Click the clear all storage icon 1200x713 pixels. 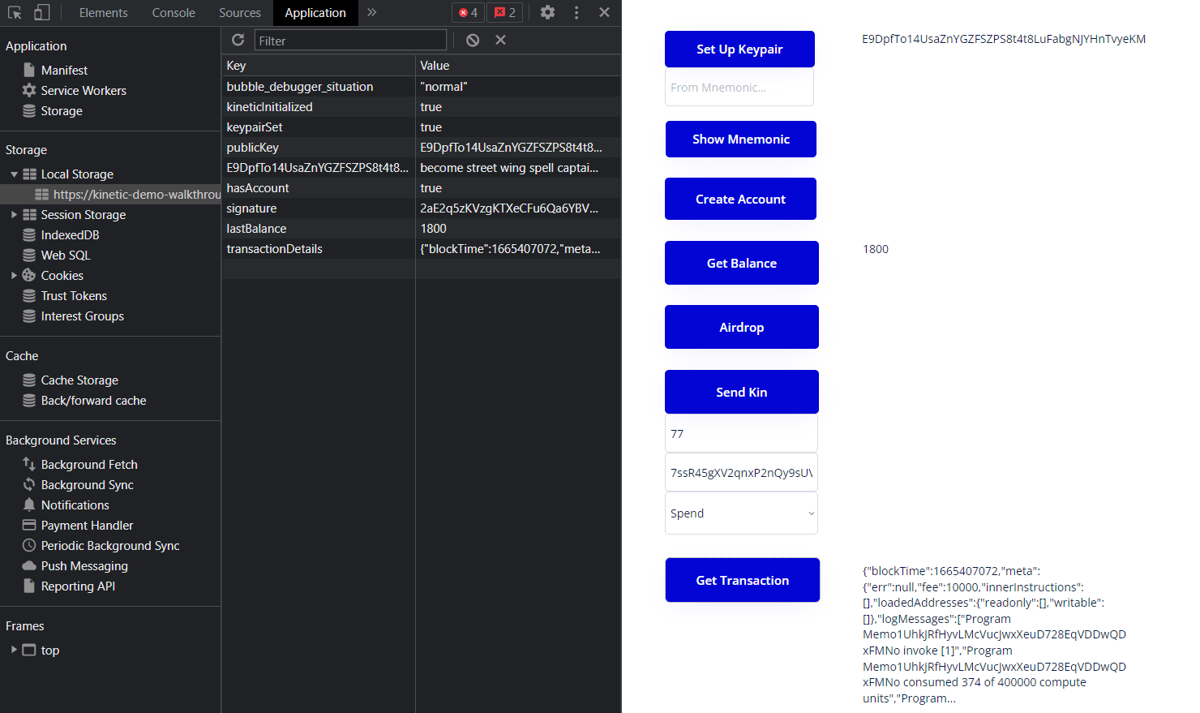473,40
